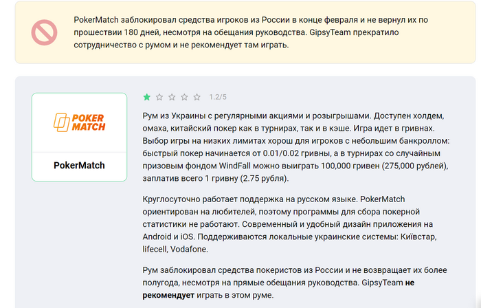
Task: Click the orange PokerMatch logo image
Action: click(x=80, y=122)
